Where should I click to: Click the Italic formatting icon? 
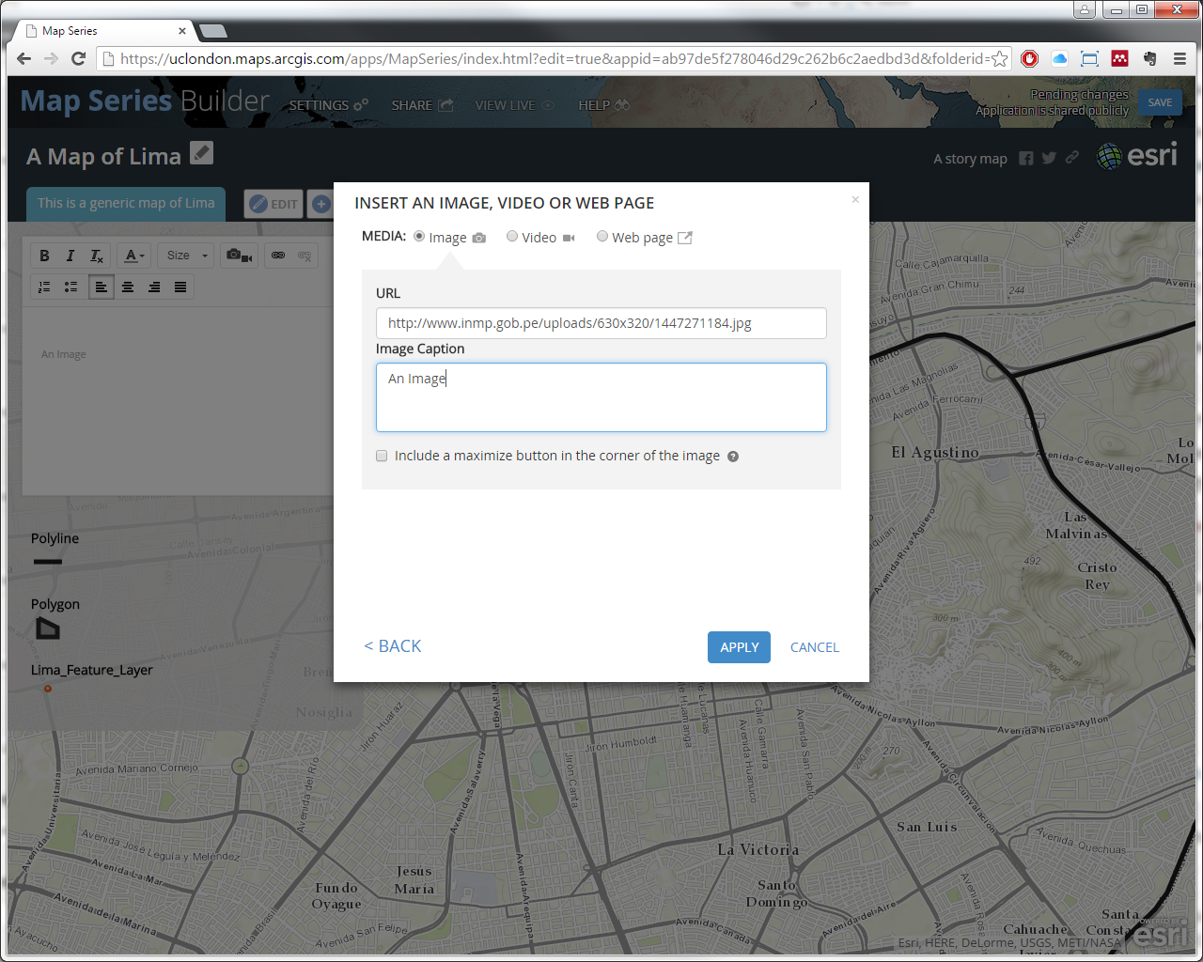(x=70, y=256)
